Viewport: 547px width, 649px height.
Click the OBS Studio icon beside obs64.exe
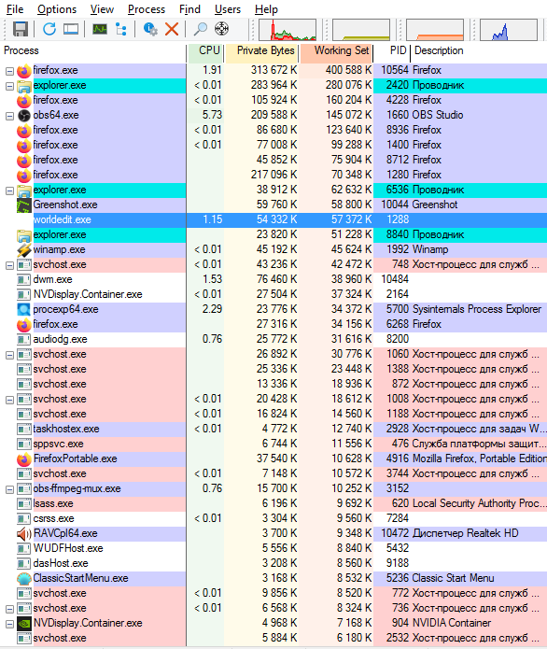click(x=24, y=116)
